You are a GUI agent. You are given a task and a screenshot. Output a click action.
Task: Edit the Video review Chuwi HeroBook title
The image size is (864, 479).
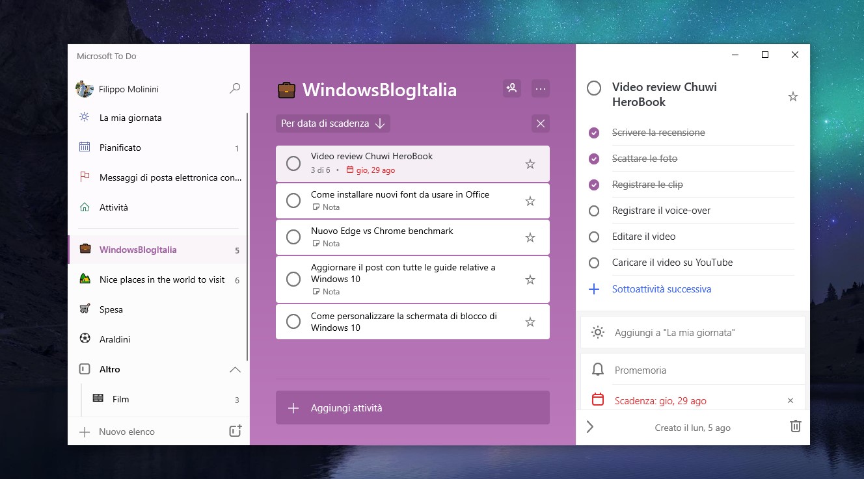pos(664,94)
